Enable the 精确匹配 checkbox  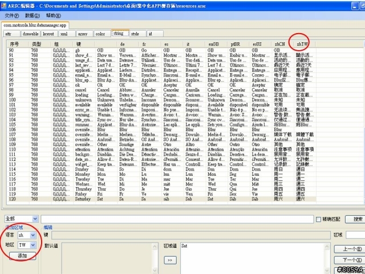click(x=318, y=219)
